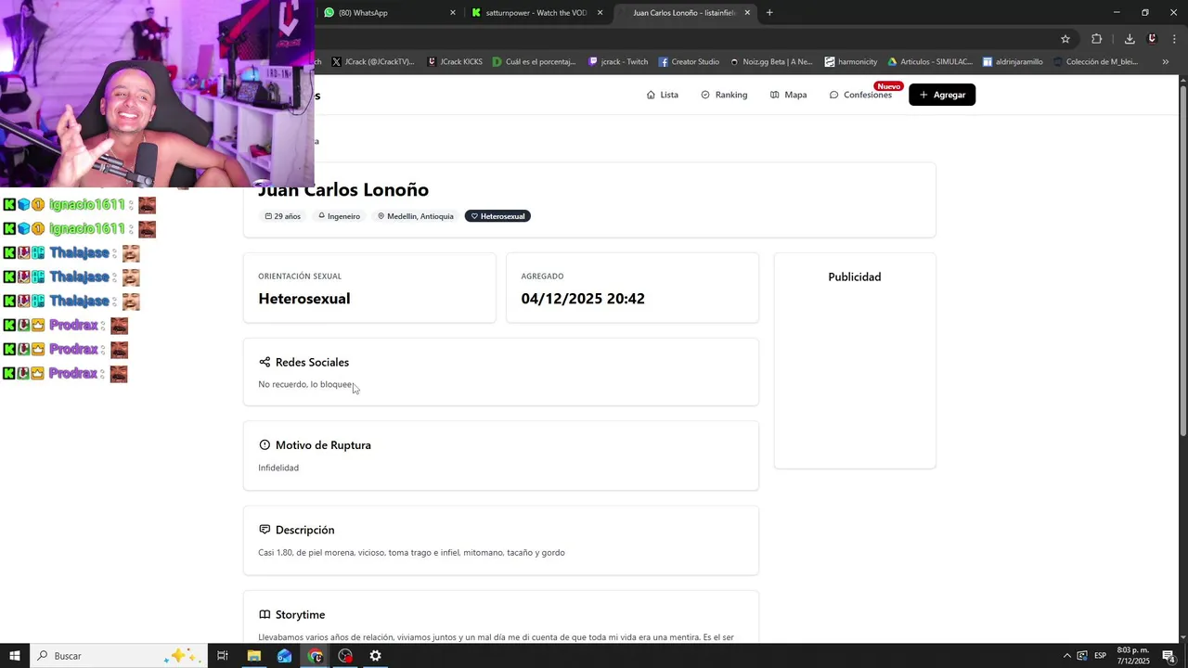Open the Windows notification center

(1169, 656)
